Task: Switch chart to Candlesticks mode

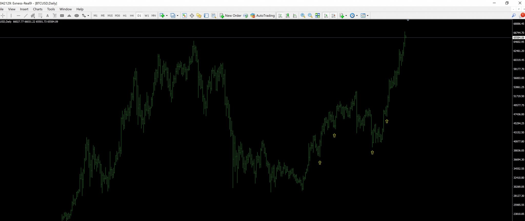Action: (288, 16)
